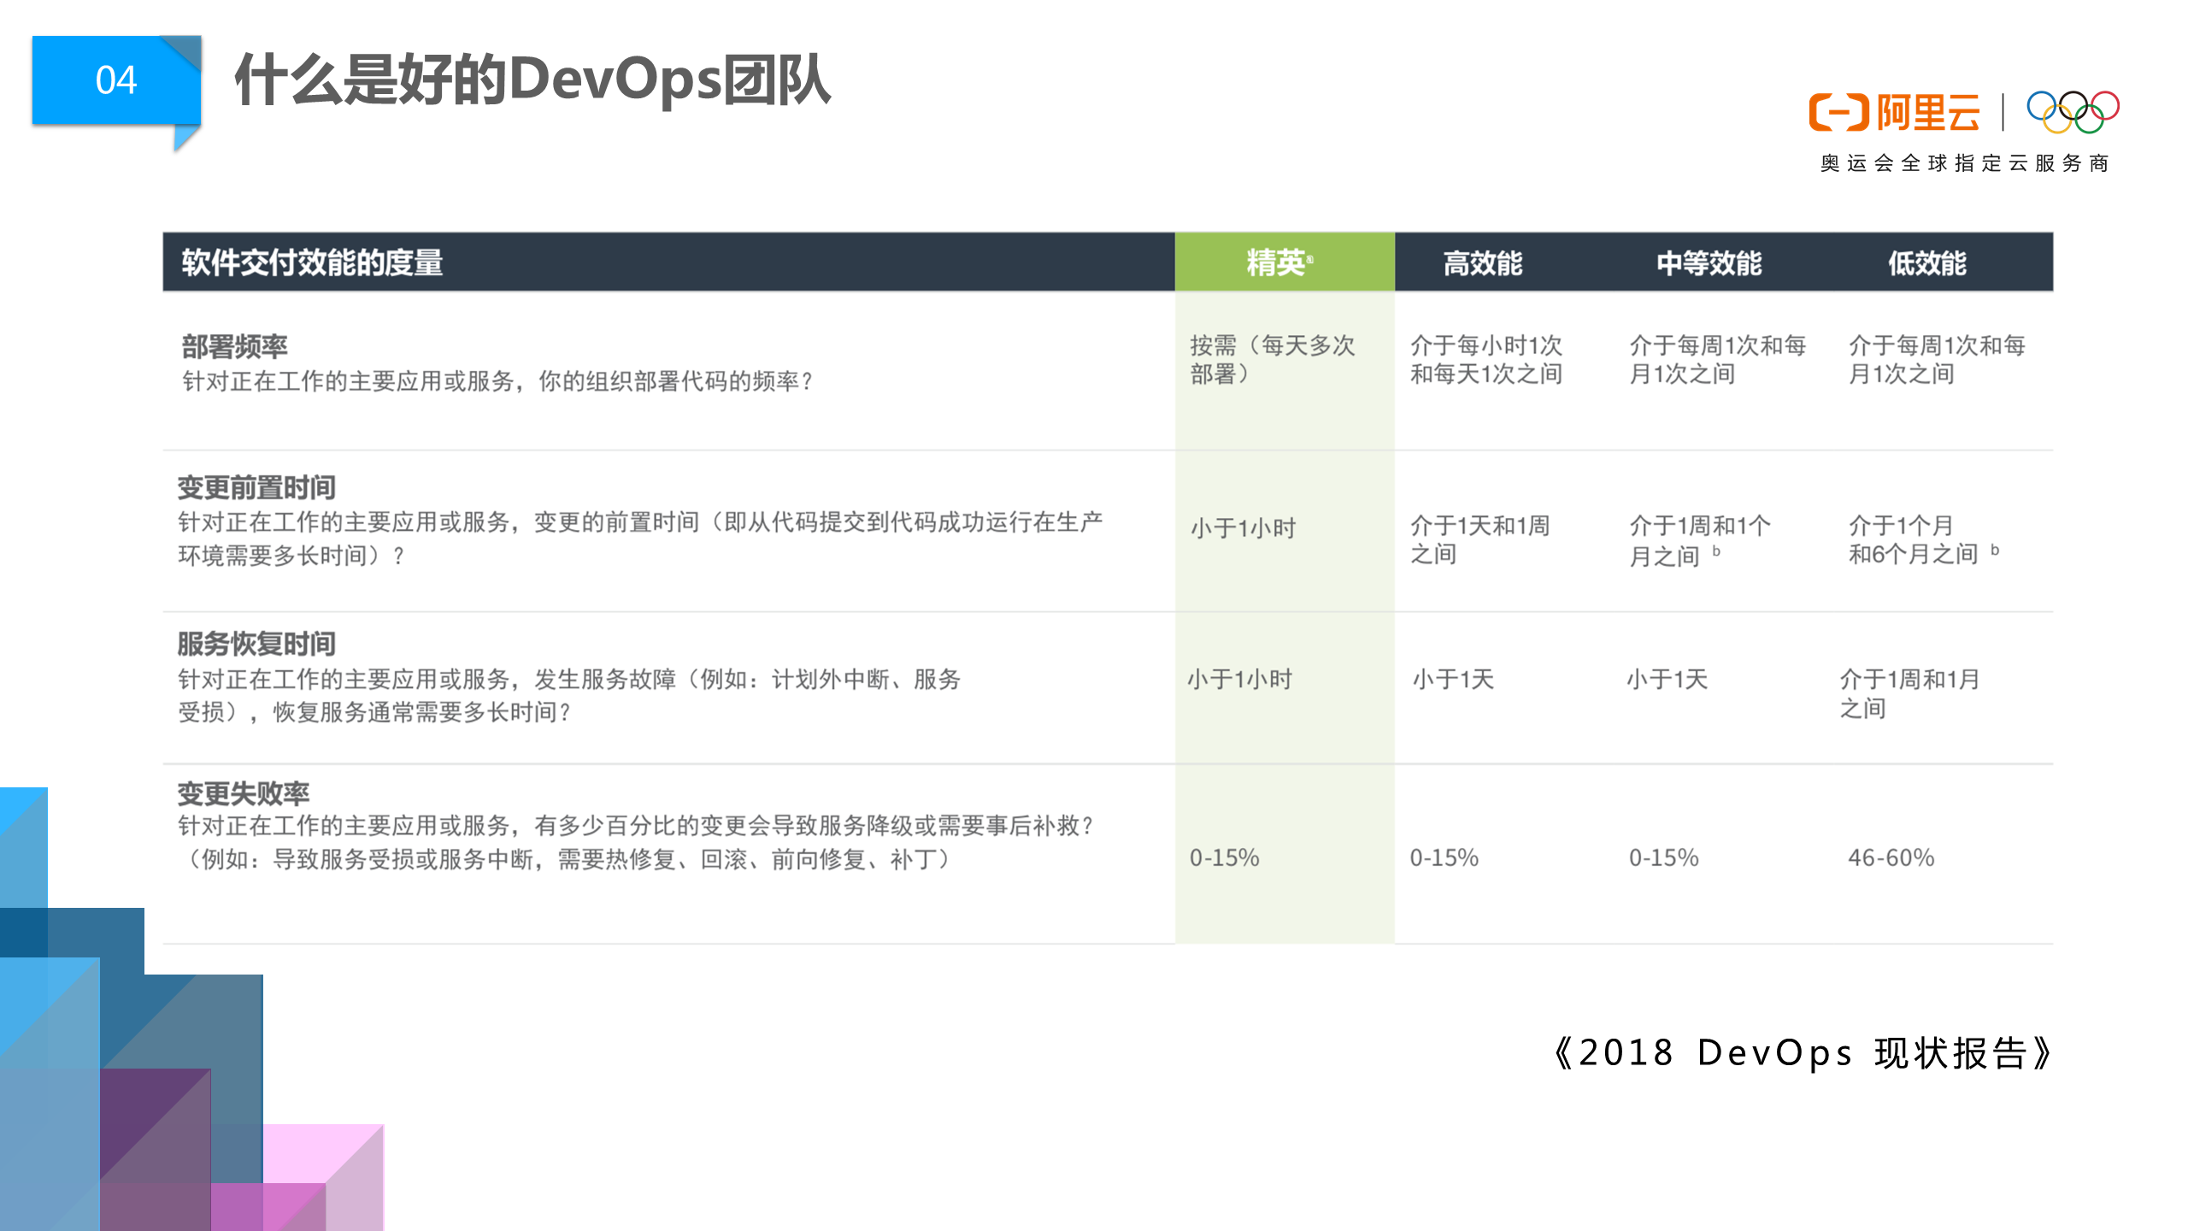The image size is (2188, 1231).
Task: Click 高效能 recovery cell 小于1天
Action: point(1453,680)
